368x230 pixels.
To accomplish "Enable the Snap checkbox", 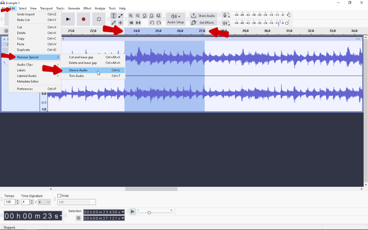I will [x=59, y=196].
